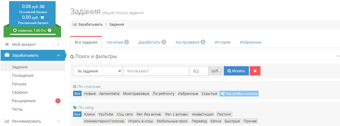Filter tasks by Перевод
Image resolution: width=340 pixels, height=126 pixels.
pos(199,121)
